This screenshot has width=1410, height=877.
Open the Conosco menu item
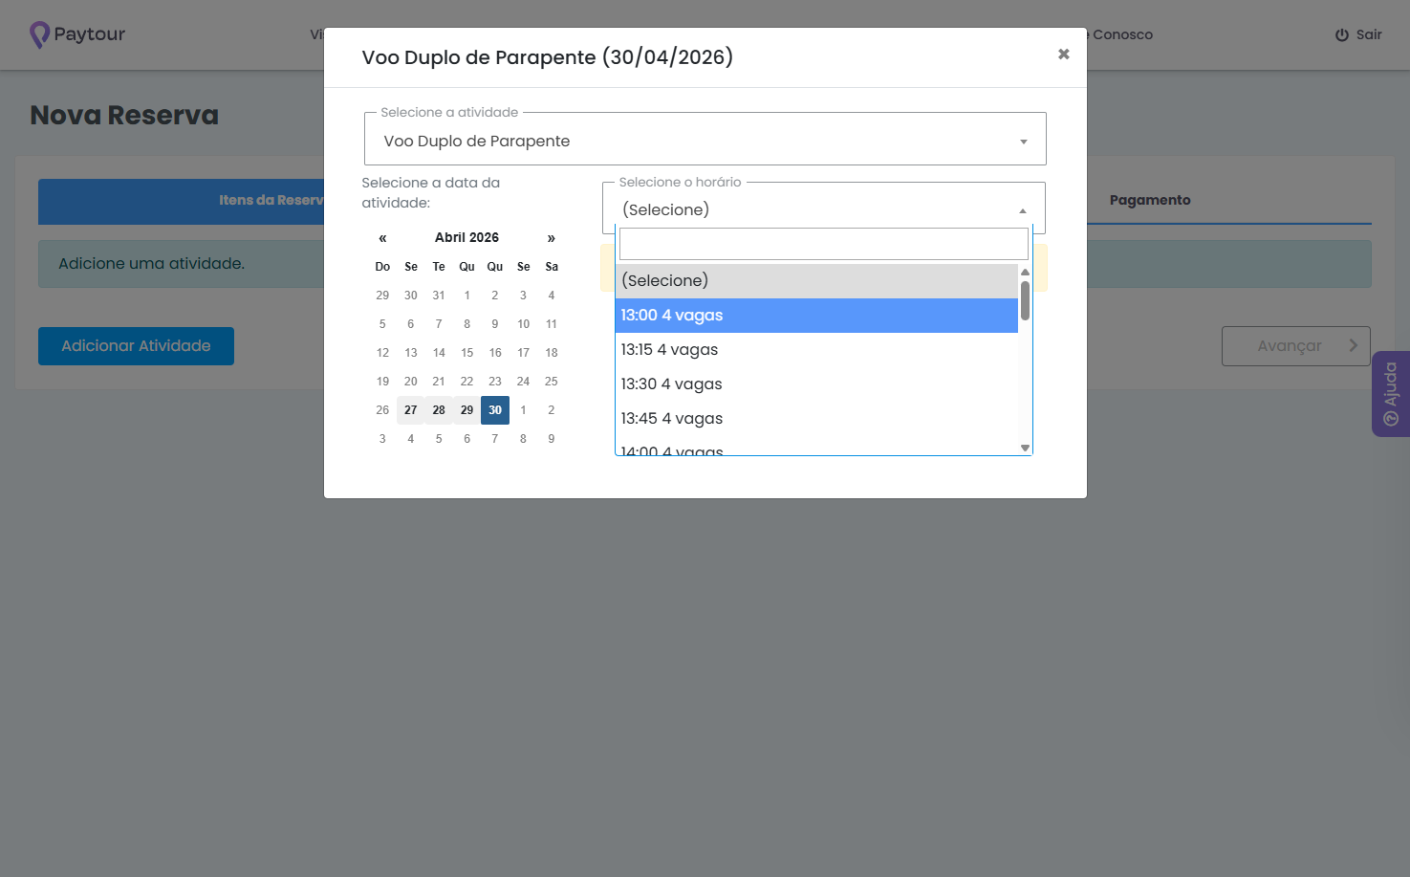coord(1121,34)
